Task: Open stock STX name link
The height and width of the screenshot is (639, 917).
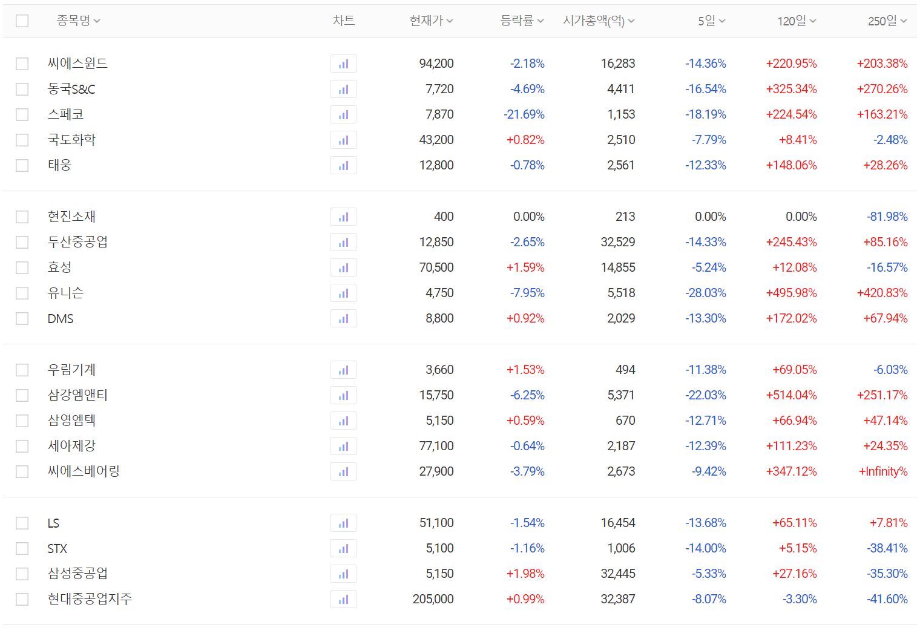Action: point(58,548)
